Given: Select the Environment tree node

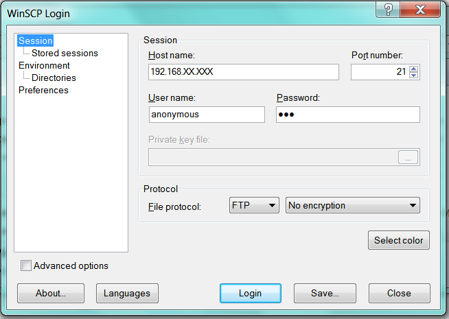Looking at the screenshot, I should coord(44,66).
